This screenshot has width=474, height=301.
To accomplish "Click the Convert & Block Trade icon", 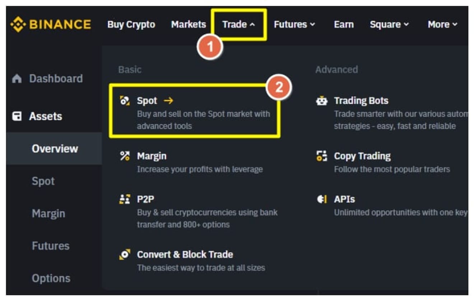I will point(125,255).
